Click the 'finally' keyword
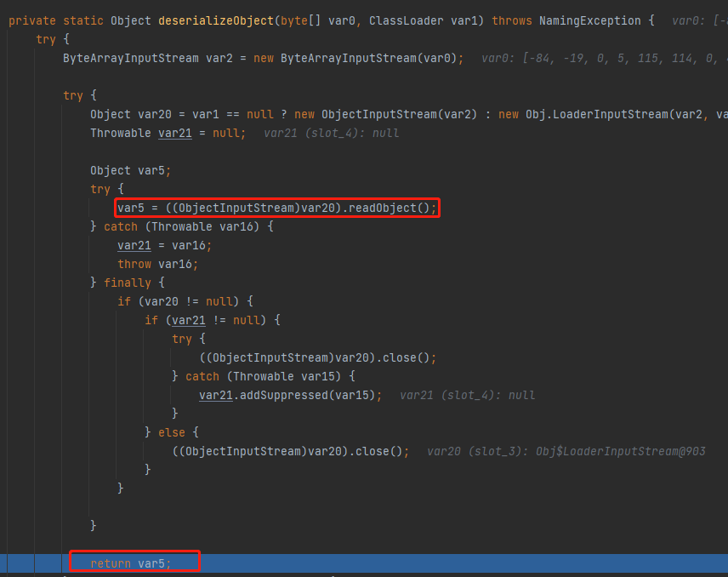 (128, 283)
